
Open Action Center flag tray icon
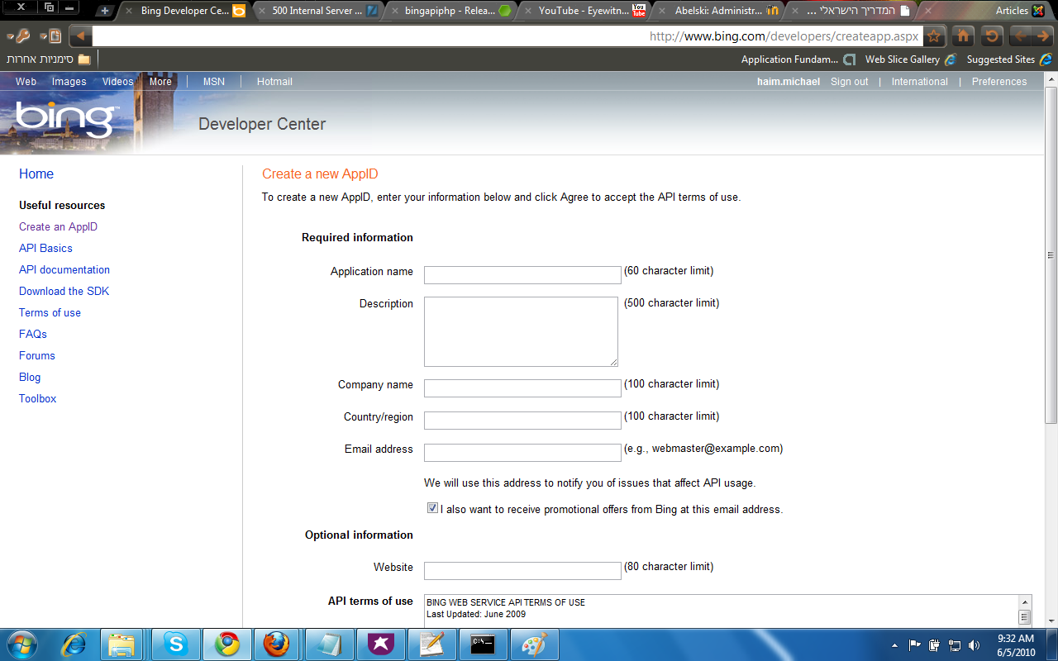[x=915, y=645]
